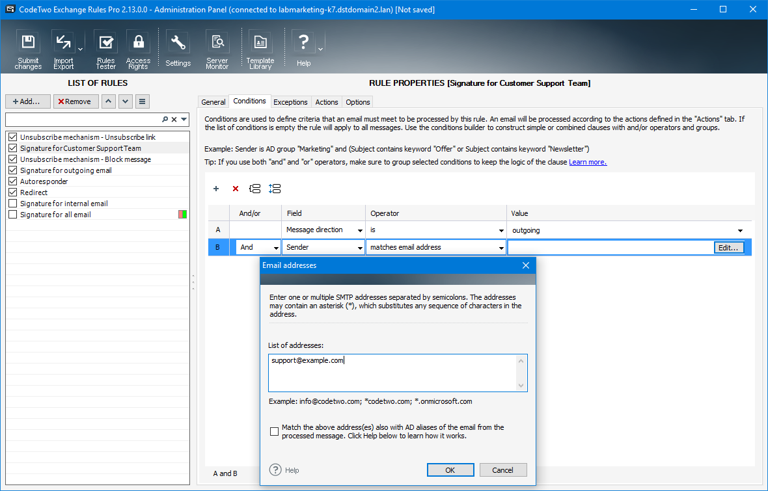Check Match also with AD aliases option
This screenshot has height=491, width=768.
click(x=274, y=431)
